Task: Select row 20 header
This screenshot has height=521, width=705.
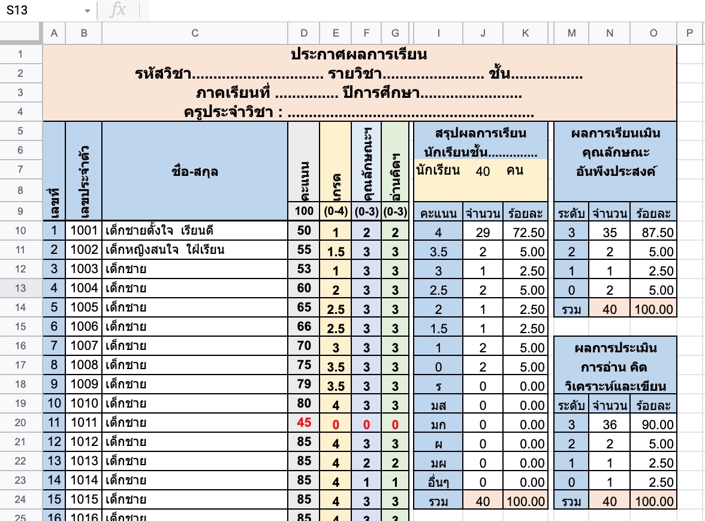Action: click(x=20, y=423)
